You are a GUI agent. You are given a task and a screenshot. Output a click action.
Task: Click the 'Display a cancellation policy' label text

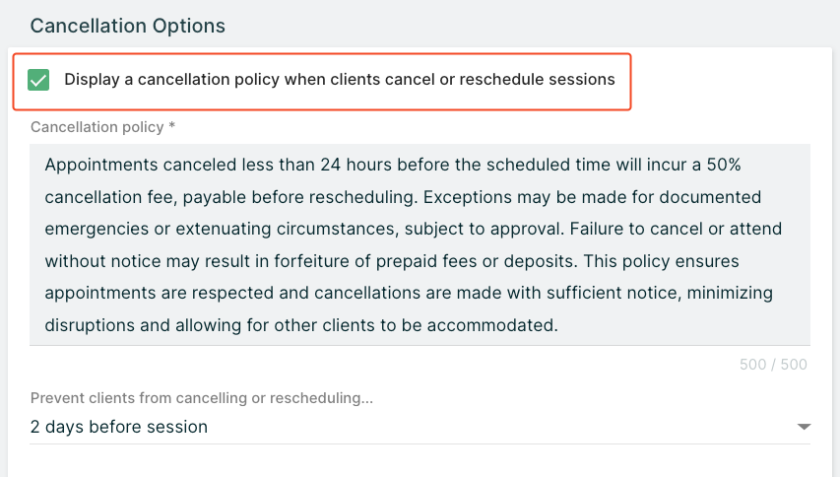pos(339,79)
